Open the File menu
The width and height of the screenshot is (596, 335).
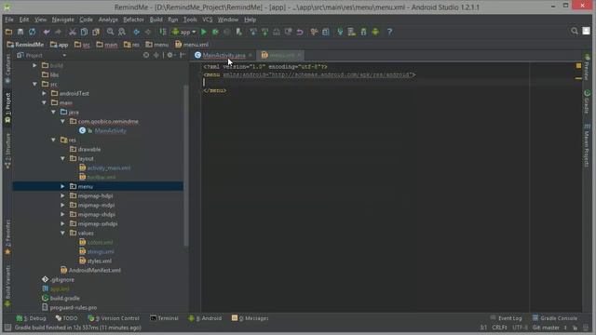pos(9,20)
